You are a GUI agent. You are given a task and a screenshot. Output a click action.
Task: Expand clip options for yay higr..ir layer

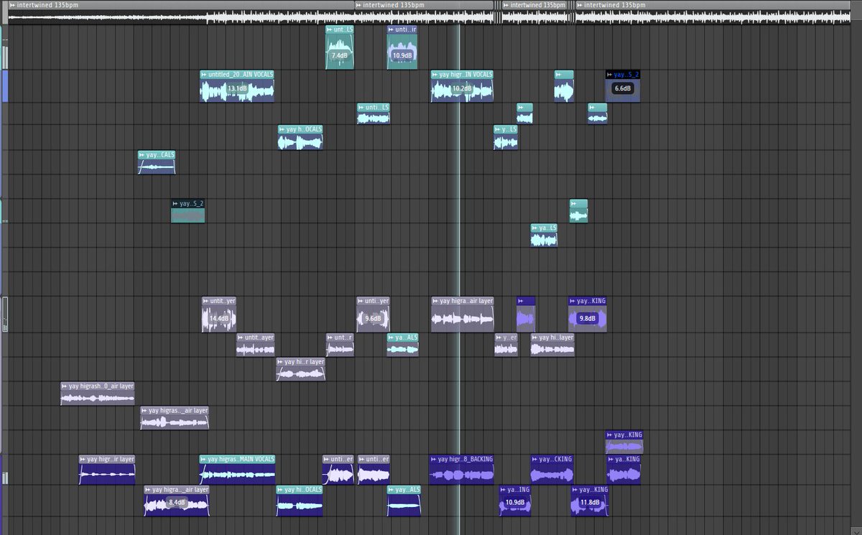(83, 459)
